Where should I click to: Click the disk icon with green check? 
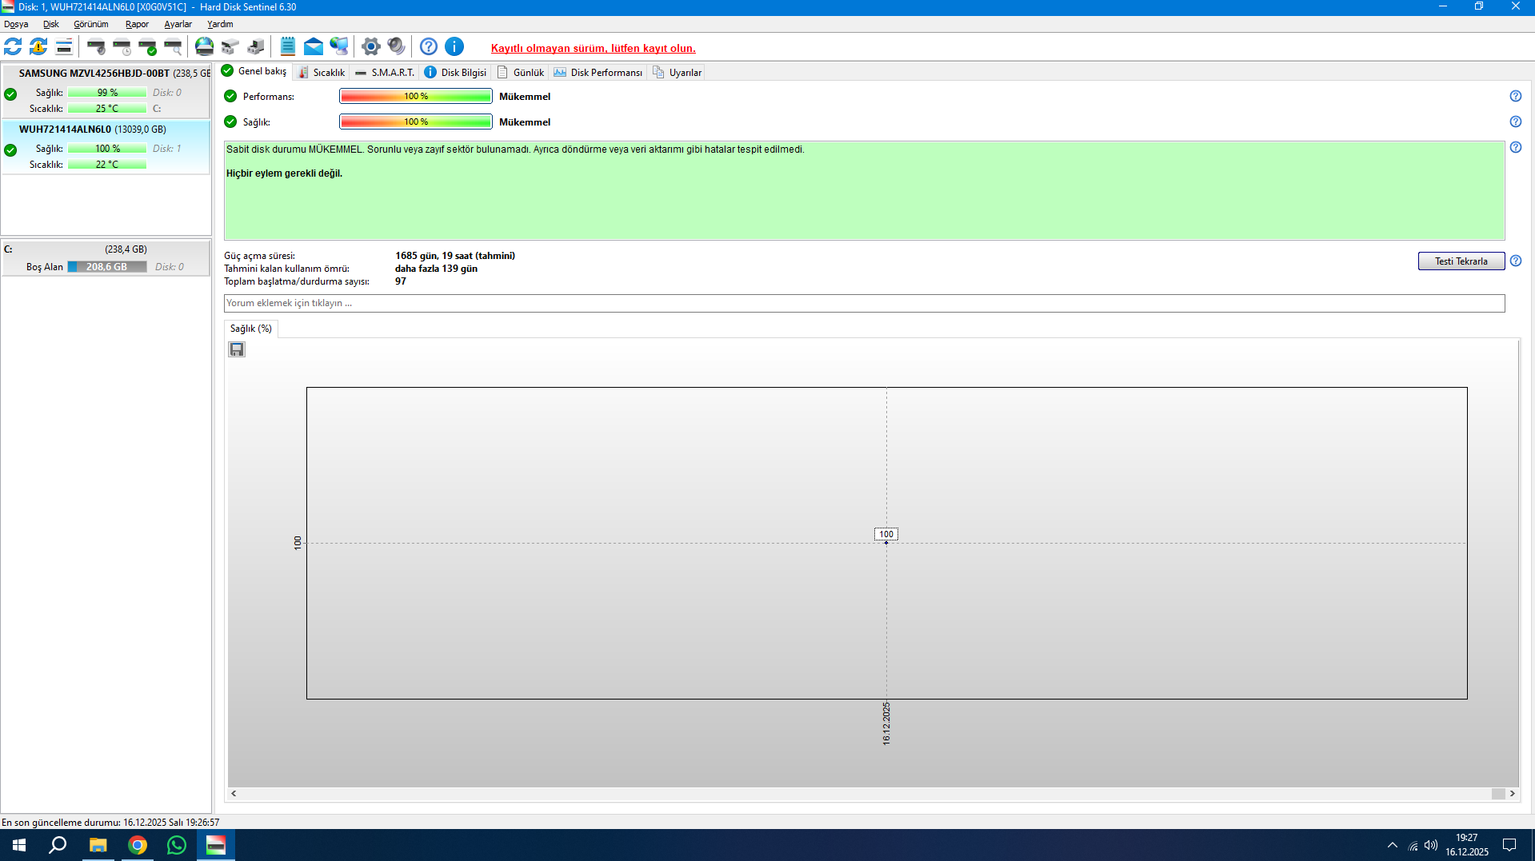(147, 46)
